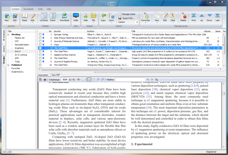Click the citation list horizontal scrollbar

(x=122, y=69)
